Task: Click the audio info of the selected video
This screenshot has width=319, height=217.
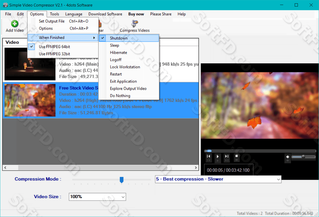Action: [106, 107]
